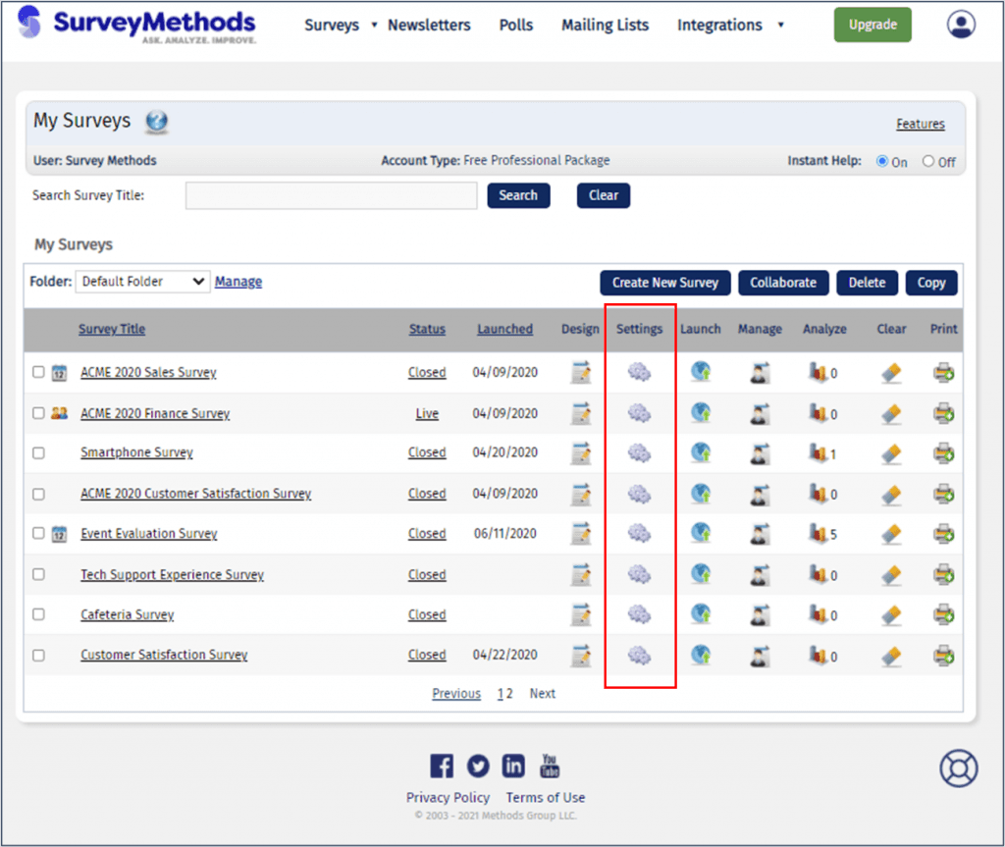The width and height of the screenshot is (1005, 847).
Task: Open settings gear for ACME 2020 Sales Survey
Action: [x=639, y=372]
